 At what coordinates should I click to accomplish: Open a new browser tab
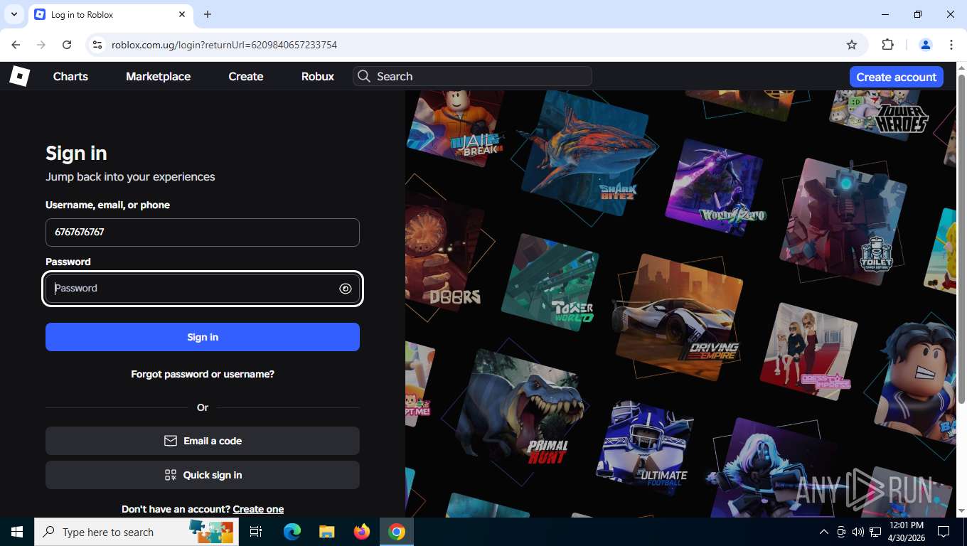click(x=208, y=14)
